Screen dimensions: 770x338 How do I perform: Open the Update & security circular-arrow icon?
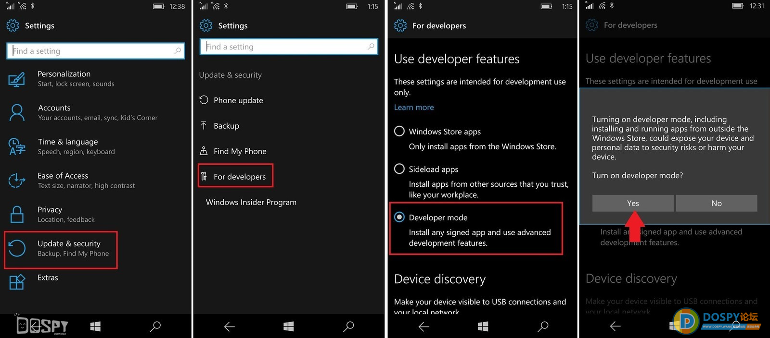tap(17, 248)
